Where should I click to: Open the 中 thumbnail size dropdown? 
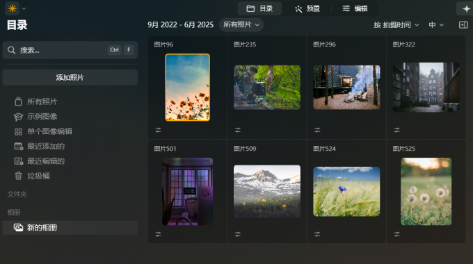coord(436,25)
